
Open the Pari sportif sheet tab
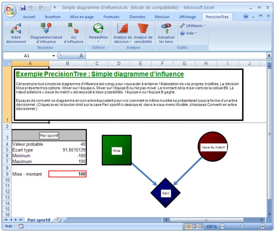39,220
